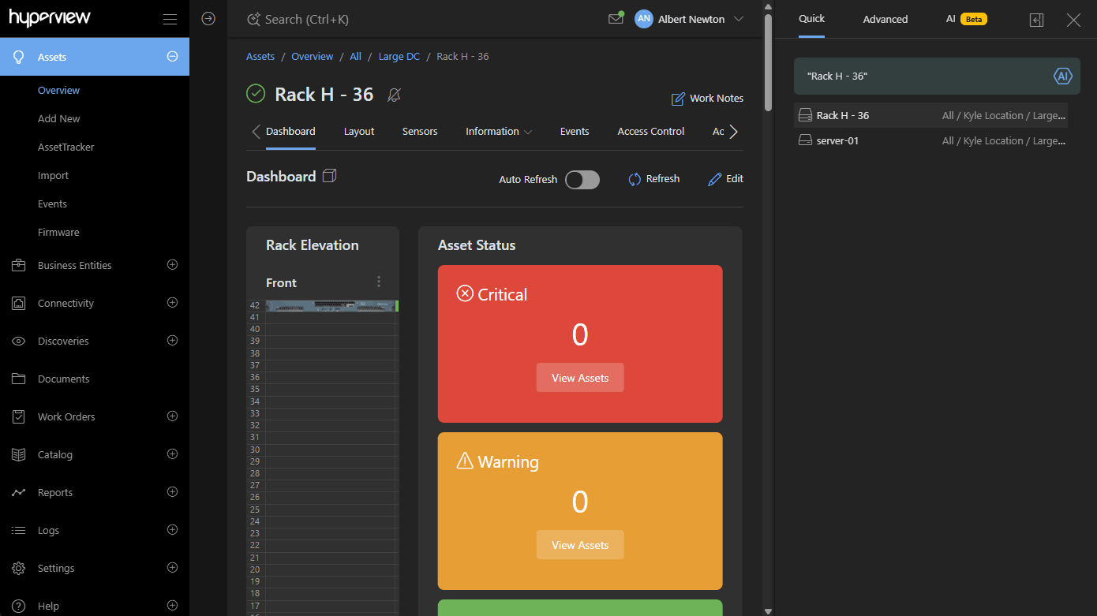1097x616 pixels.
Task: Click the dock panel icon in search pane
Action: (x=1037, y=20)
